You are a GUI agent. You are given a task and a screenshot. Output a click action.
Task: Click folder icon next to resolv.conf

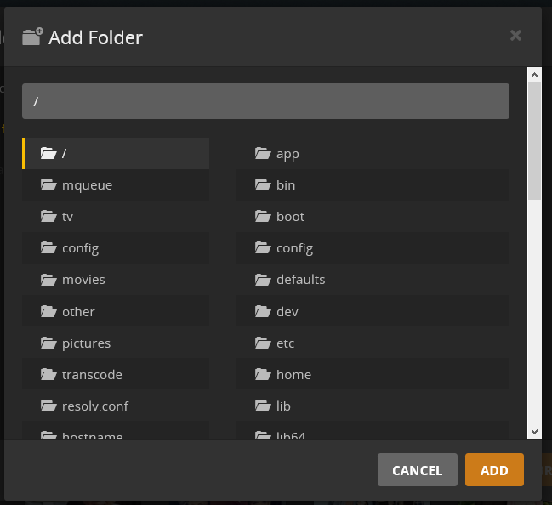pyautogui.click(x=48, y=406)
